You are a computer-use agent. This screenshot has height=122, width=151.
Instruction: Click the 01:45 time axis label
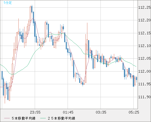coord(68,112)
